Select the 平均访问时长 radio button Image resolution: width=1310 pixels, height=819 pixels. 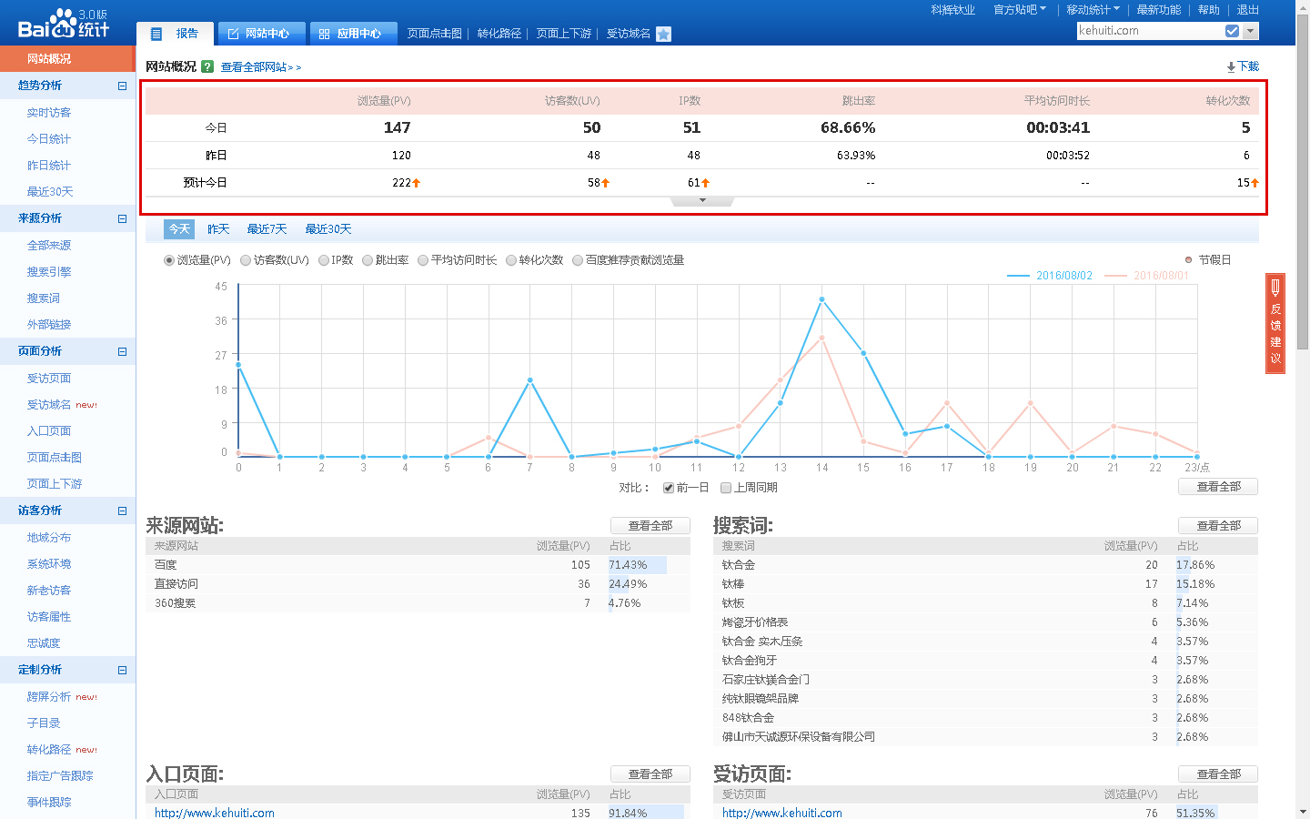[423, 260]
